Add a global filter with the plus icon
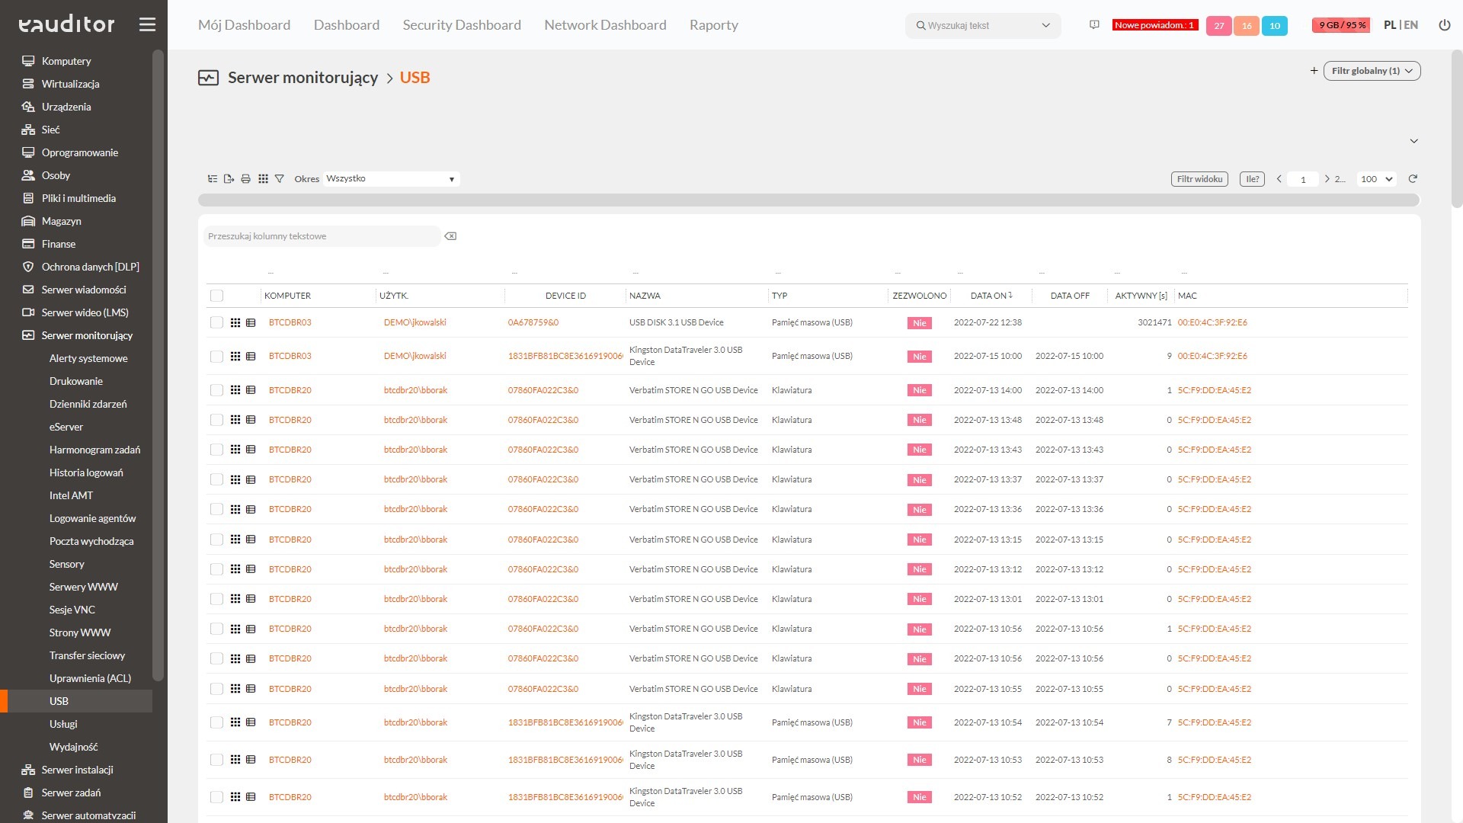 click(x=1314, y=71)
